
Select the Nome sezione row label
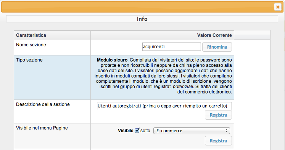click(31, 45)
